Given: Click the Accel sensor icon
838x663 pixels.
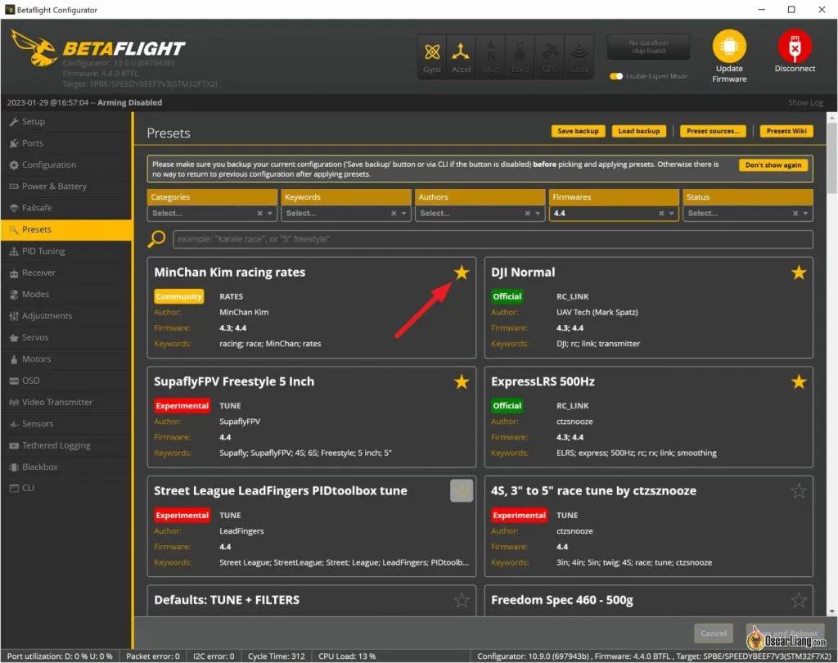Looking at the screenshot, I should pyautogui.click(x=461, y=57).
